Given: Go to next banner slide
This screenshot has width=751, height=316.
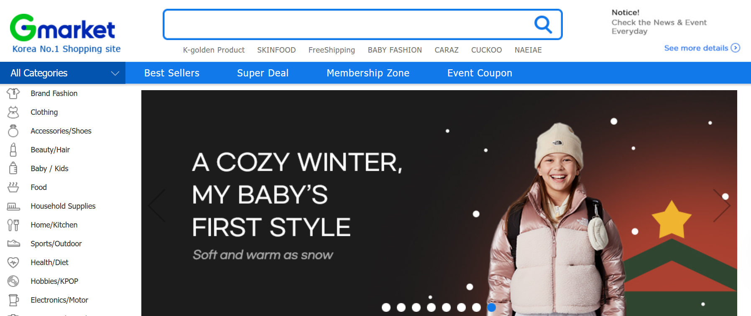Looking at the screenshot, I should [721, 205].
